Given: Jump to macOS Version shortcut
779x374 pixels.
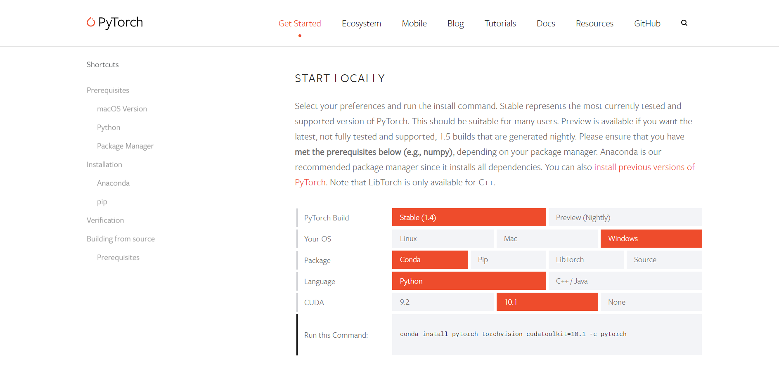Looking at the screenshot, I should [x=122, y=109].
